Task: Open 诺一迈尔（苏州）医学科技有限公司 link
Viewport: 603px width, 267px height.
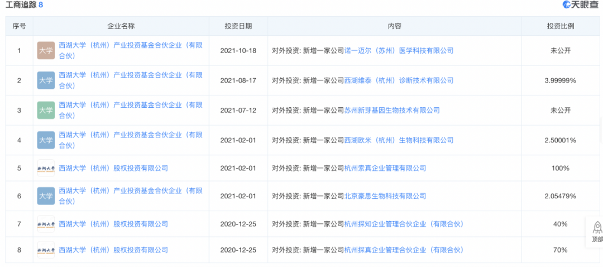Action: 399,50
